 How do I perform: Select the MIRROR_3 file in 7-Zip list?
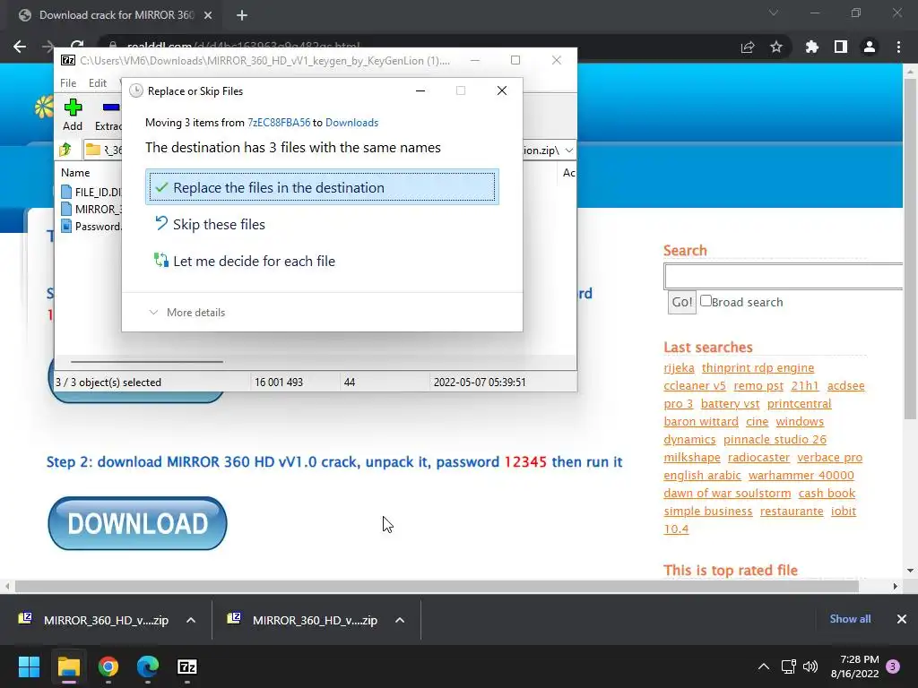click(x=91, y=209)
